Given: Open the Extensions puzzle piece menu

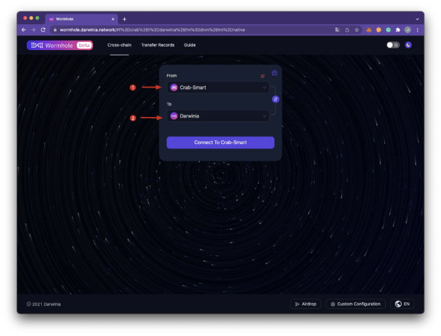Looking at the screenshot, I should [x=398, y=30].
